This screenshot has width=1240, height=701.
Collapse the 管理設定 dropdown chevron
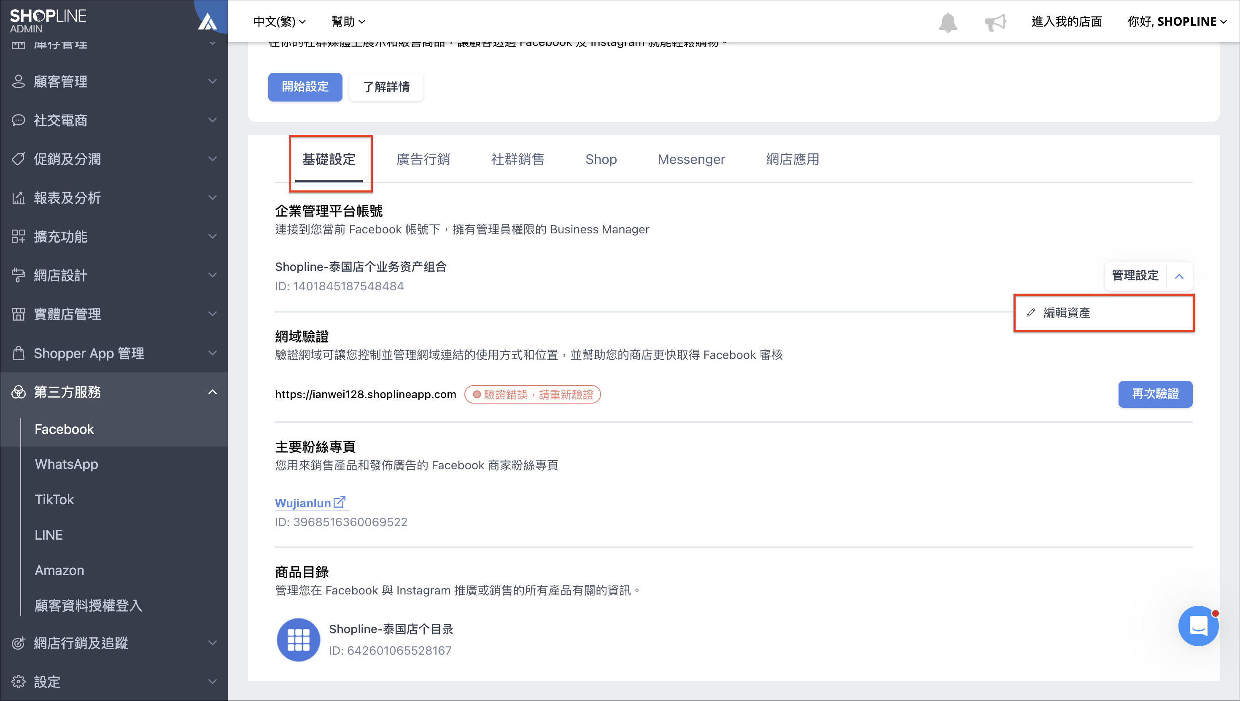(1179, 276)
